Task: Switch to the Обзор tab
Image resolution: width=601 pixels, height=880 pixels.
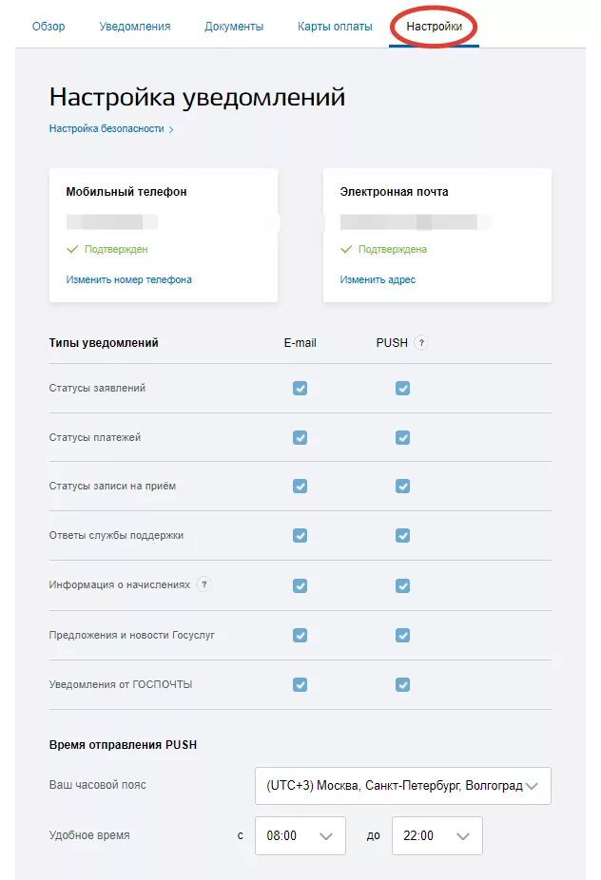Action: [48, 27]
